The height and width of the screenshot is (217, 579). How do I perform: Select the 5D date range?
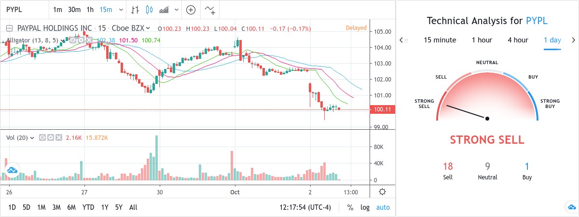[x=27, y=207]
